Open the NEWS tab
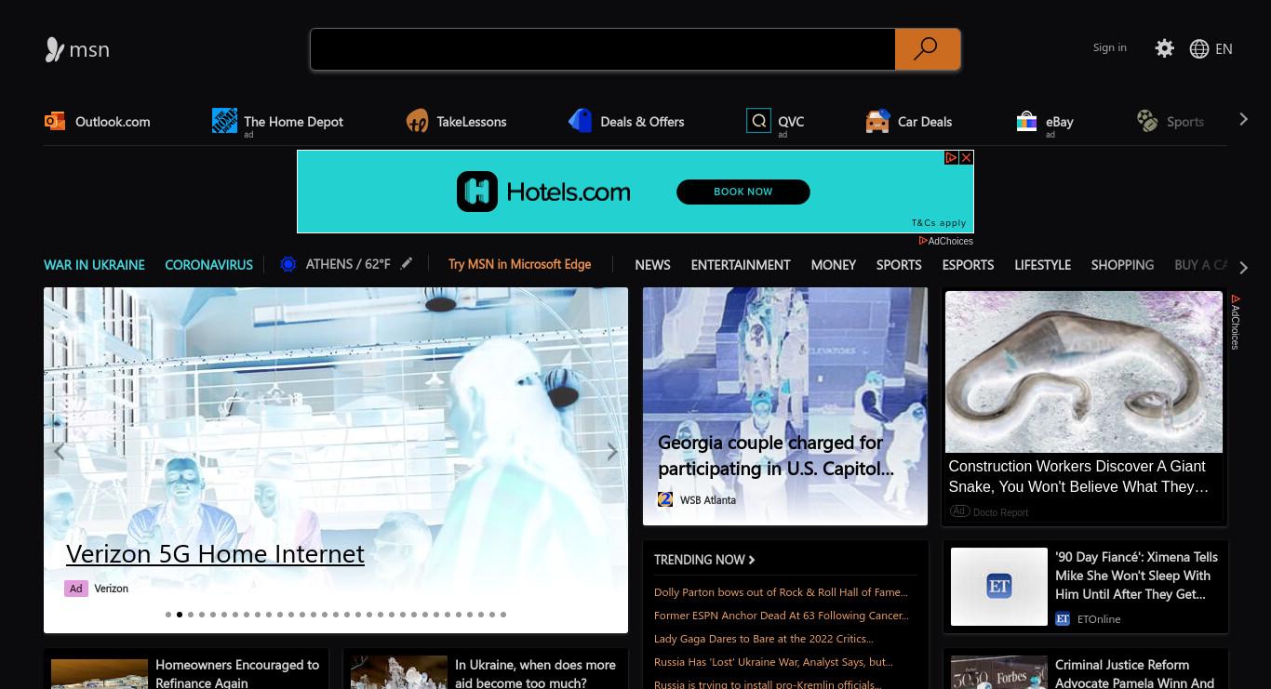1271x689 pixels. [x=652, y=265]
